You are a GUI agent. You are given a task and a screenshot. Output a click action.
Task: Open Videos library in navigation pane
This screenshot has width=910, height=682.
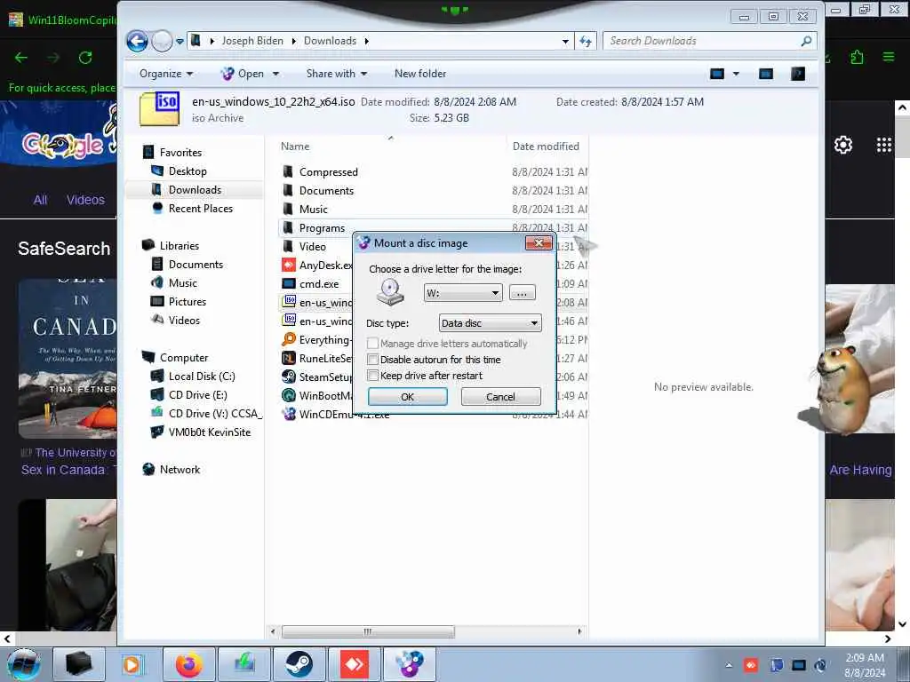click(184, 320)
